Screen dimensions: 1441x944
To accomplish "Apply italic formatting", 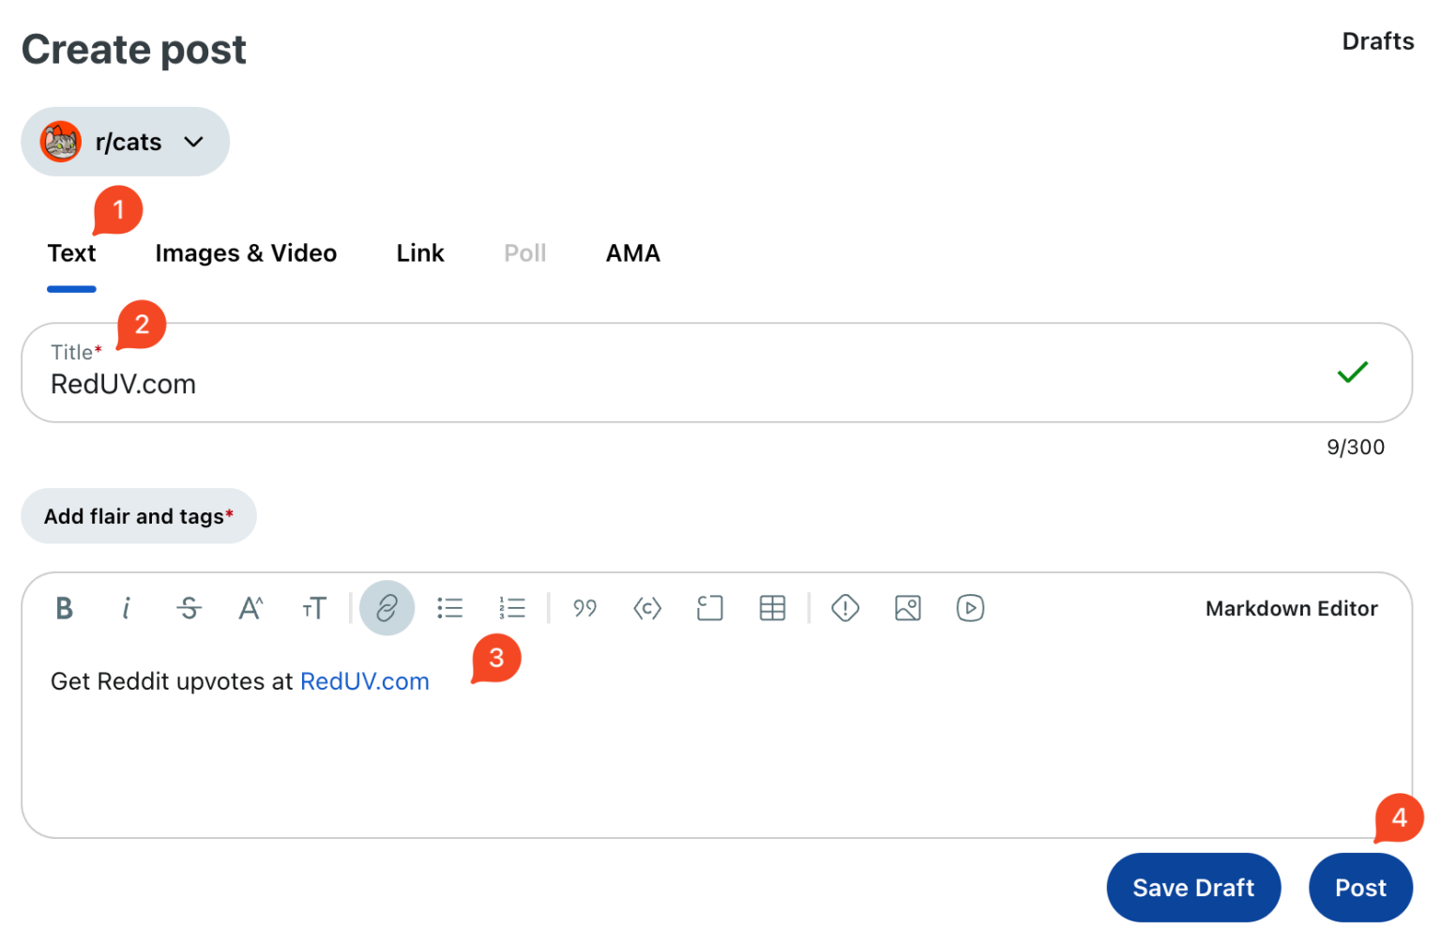I will click(x=127, y=608).
